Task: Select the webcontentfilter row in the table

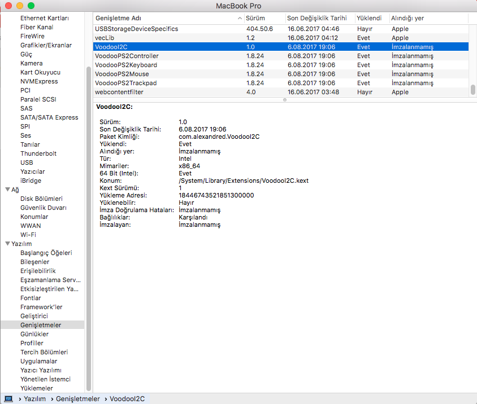Action: coord(119,92)
